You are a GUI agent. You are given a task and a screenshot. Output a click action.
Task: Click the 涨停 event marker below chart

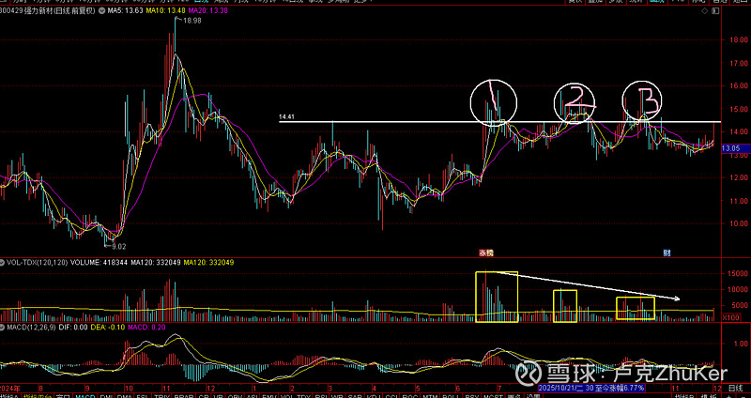pos(486,253)
